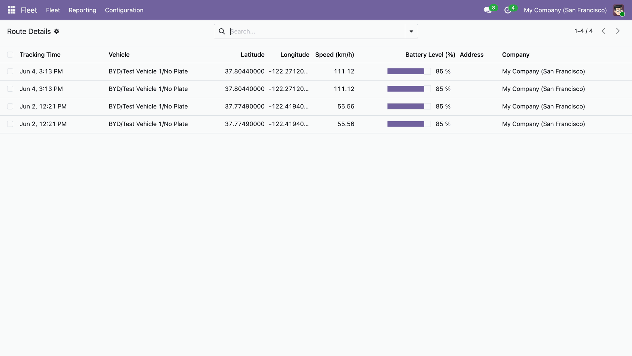Go to the next page arrow

pos(618,31)
